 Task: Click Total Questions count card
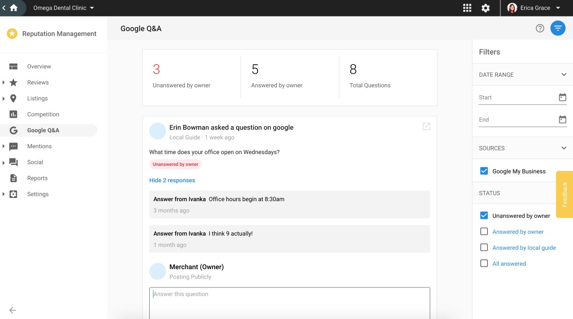[388, 77]
